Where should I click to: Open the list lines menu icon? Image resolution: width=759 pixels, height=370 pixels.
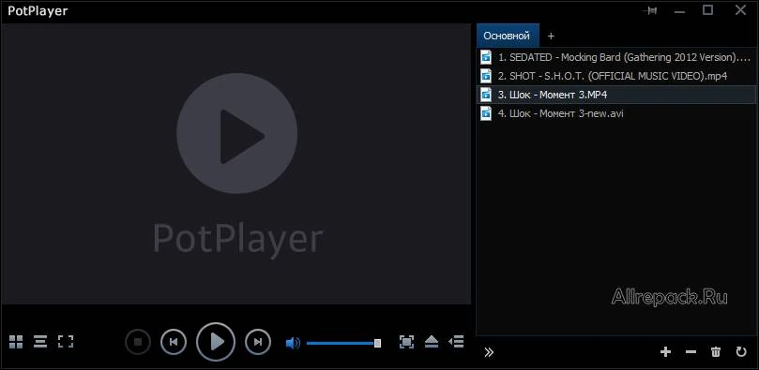(40, 342)
